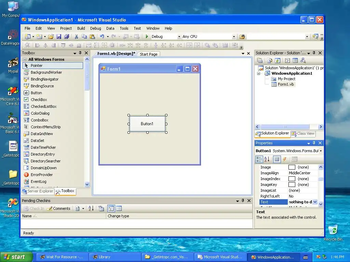This screenshot has height=262, width=350.
Task: Open the Button1 object selector dropdown
Action: (321, 151)
